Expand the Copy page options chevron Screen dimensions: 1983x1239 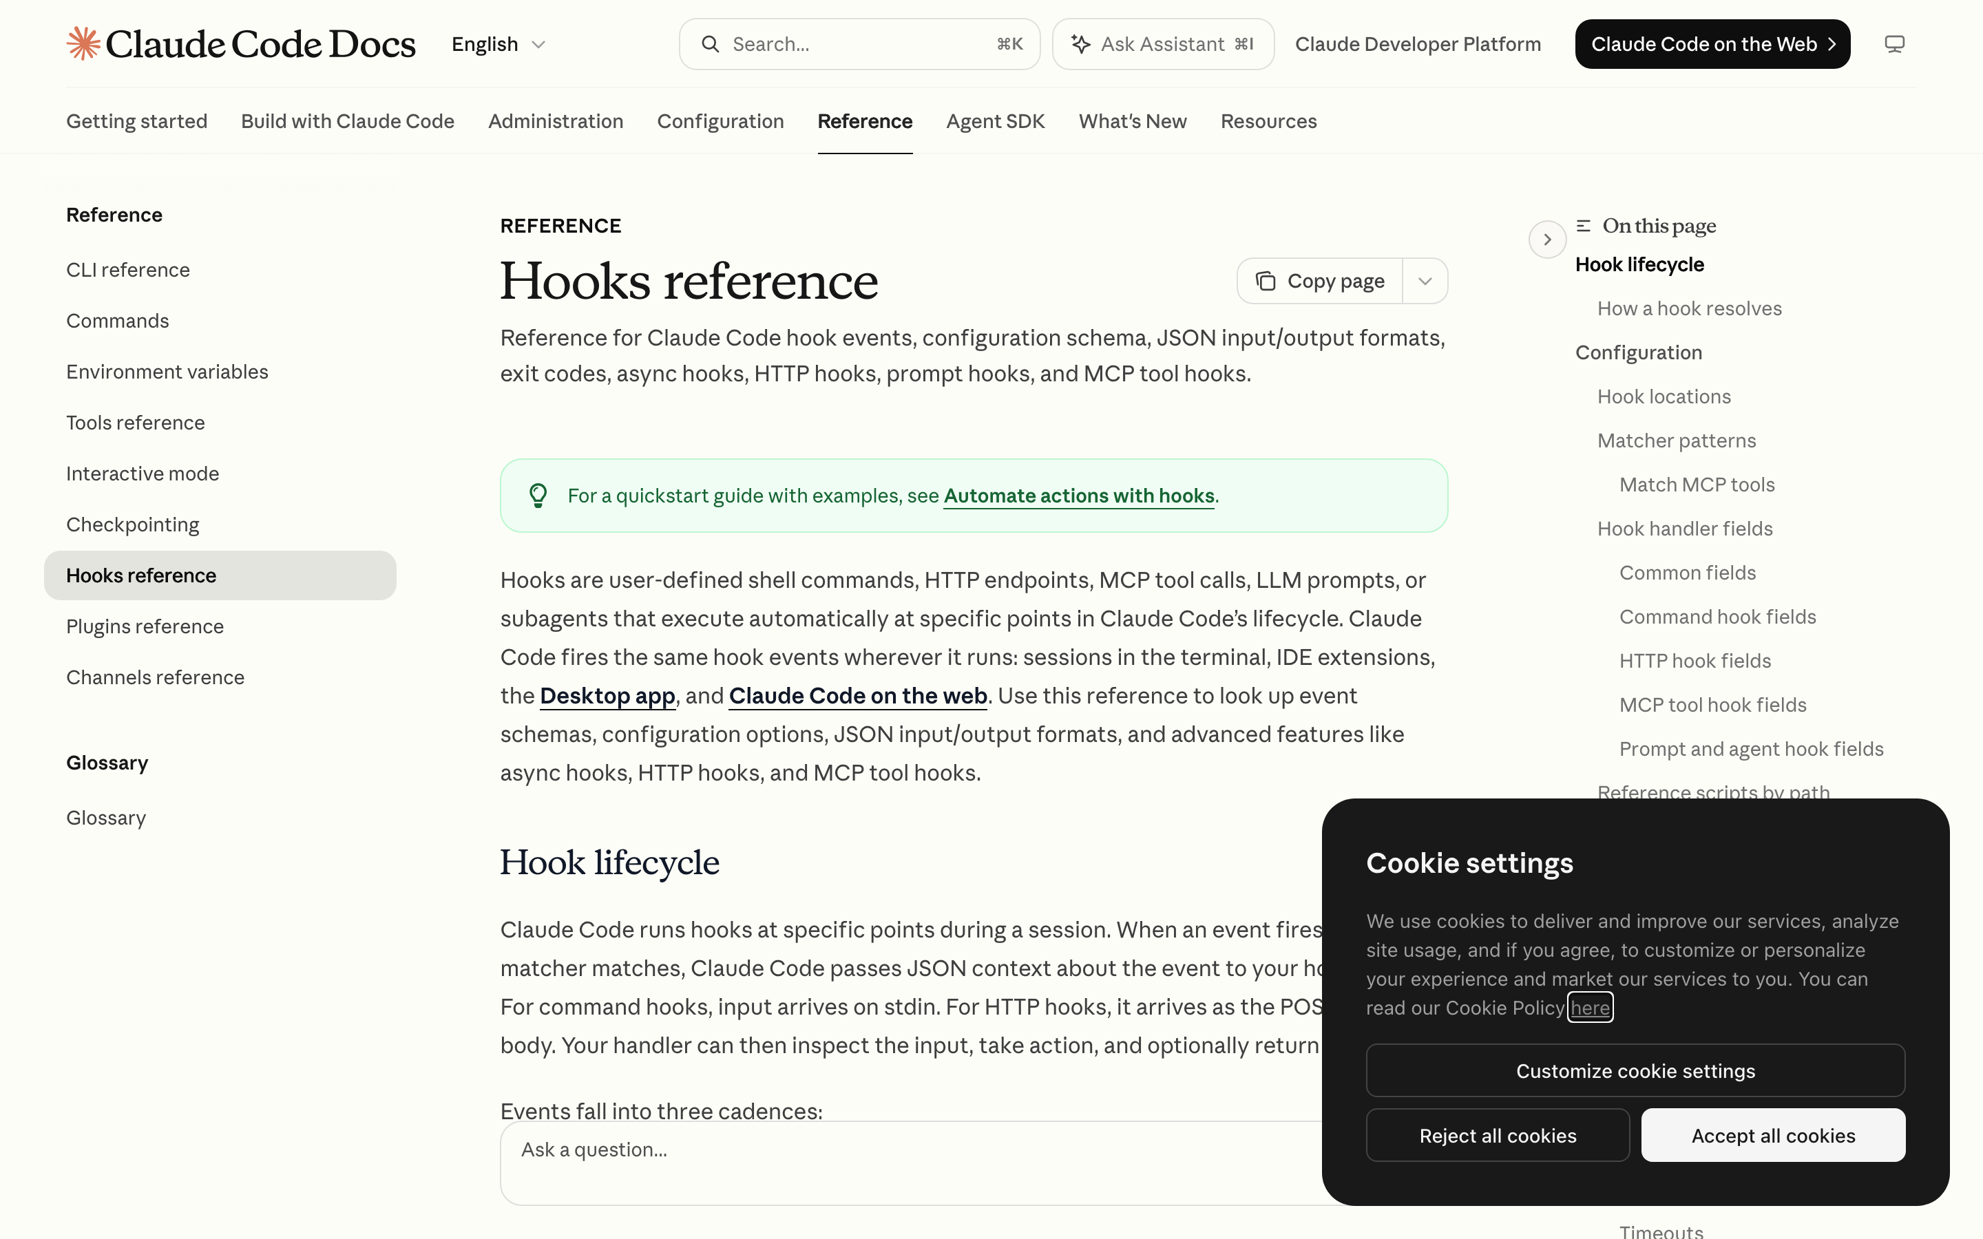tap(1425, 281)
